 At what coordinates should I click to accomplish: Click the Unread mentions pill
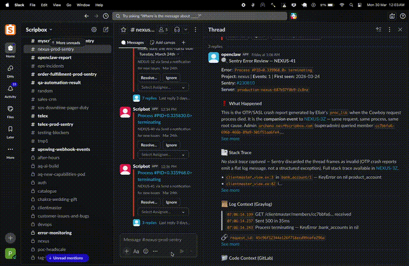coord(67,258)
